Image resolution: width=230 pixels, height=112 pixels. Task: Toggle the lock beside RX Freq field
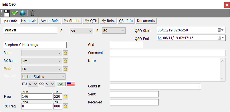66,106
